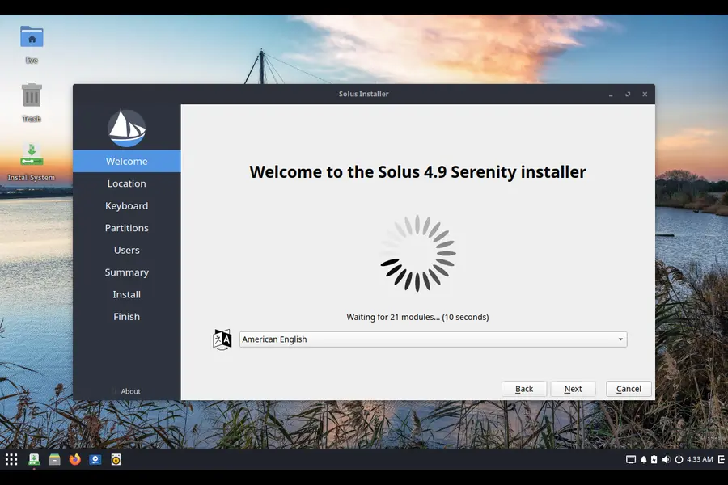Open the Trash from the desktop
The height and width of the screenshot is (485, 728).
(x=31, y=97)
